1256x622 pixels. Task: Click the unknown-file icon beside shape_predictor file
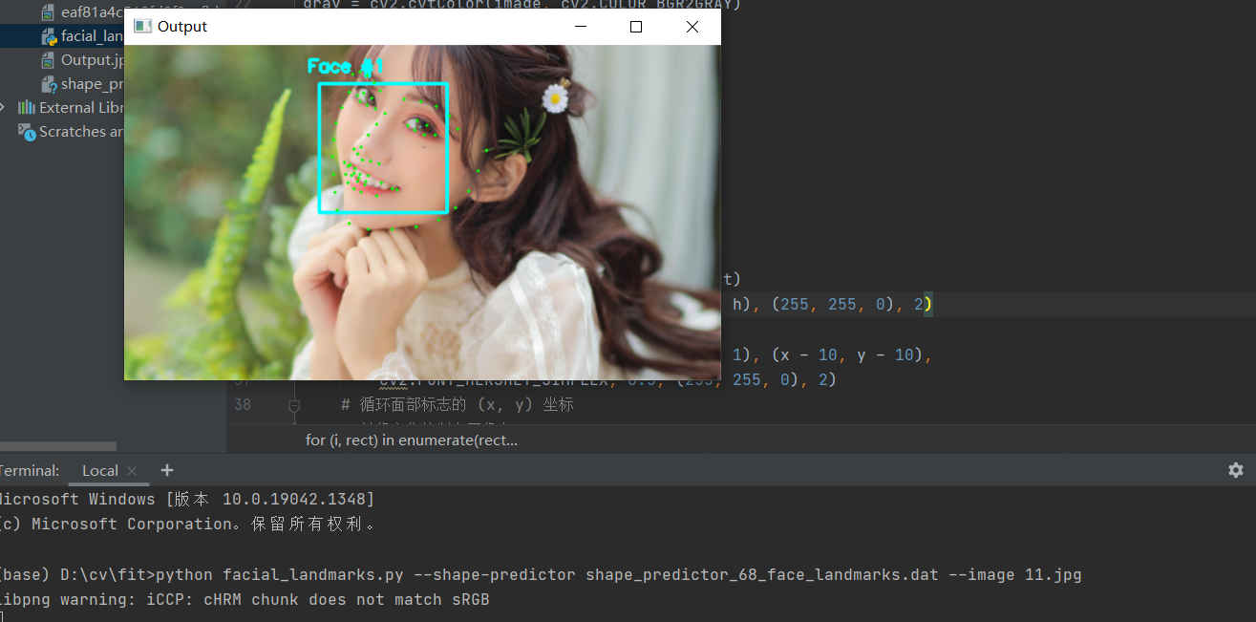49,84
